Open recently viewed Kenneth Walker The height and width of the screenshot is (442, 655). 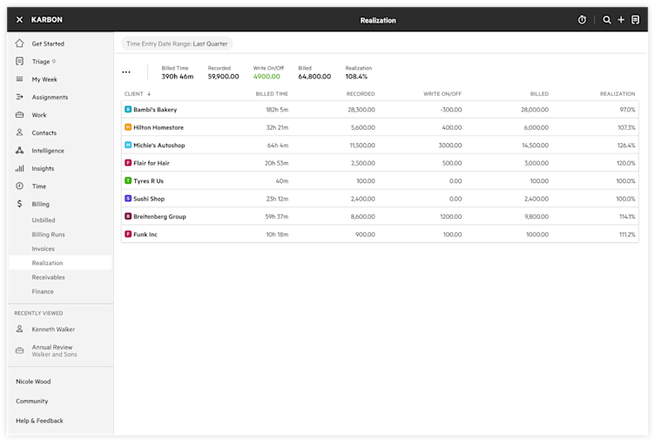click(53, 330)
